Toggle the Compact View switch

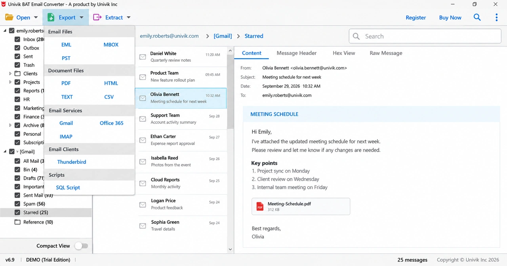pyautogui.click(x=81, y=246)
